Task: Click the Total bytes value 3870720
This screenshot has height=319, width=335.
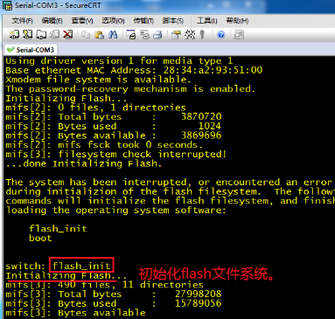Action: tap(201, 117)
